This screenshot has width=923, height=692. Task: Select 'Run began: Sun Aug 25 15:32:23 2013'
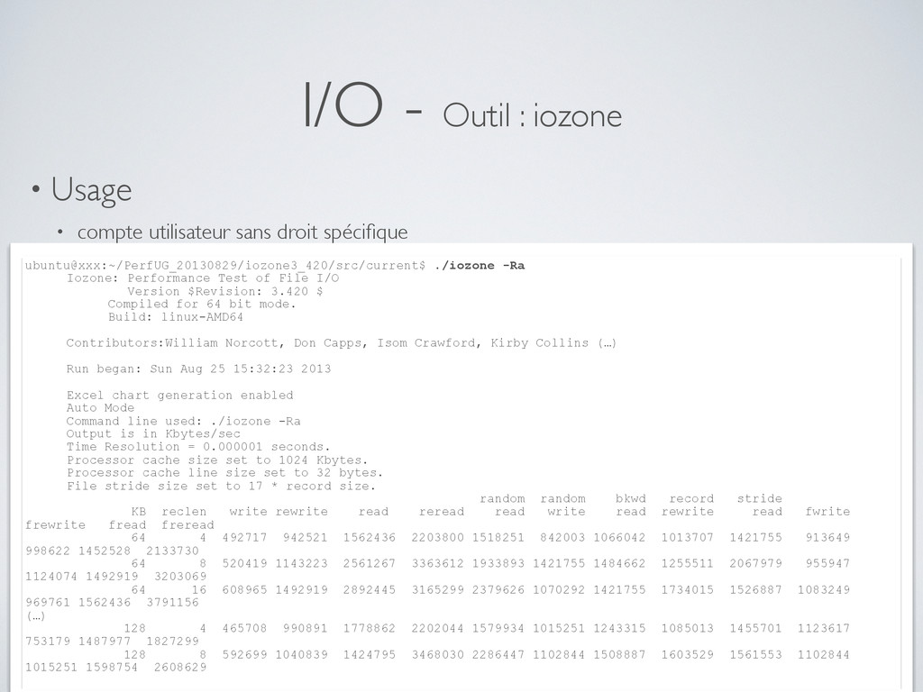tap(198, 369)
